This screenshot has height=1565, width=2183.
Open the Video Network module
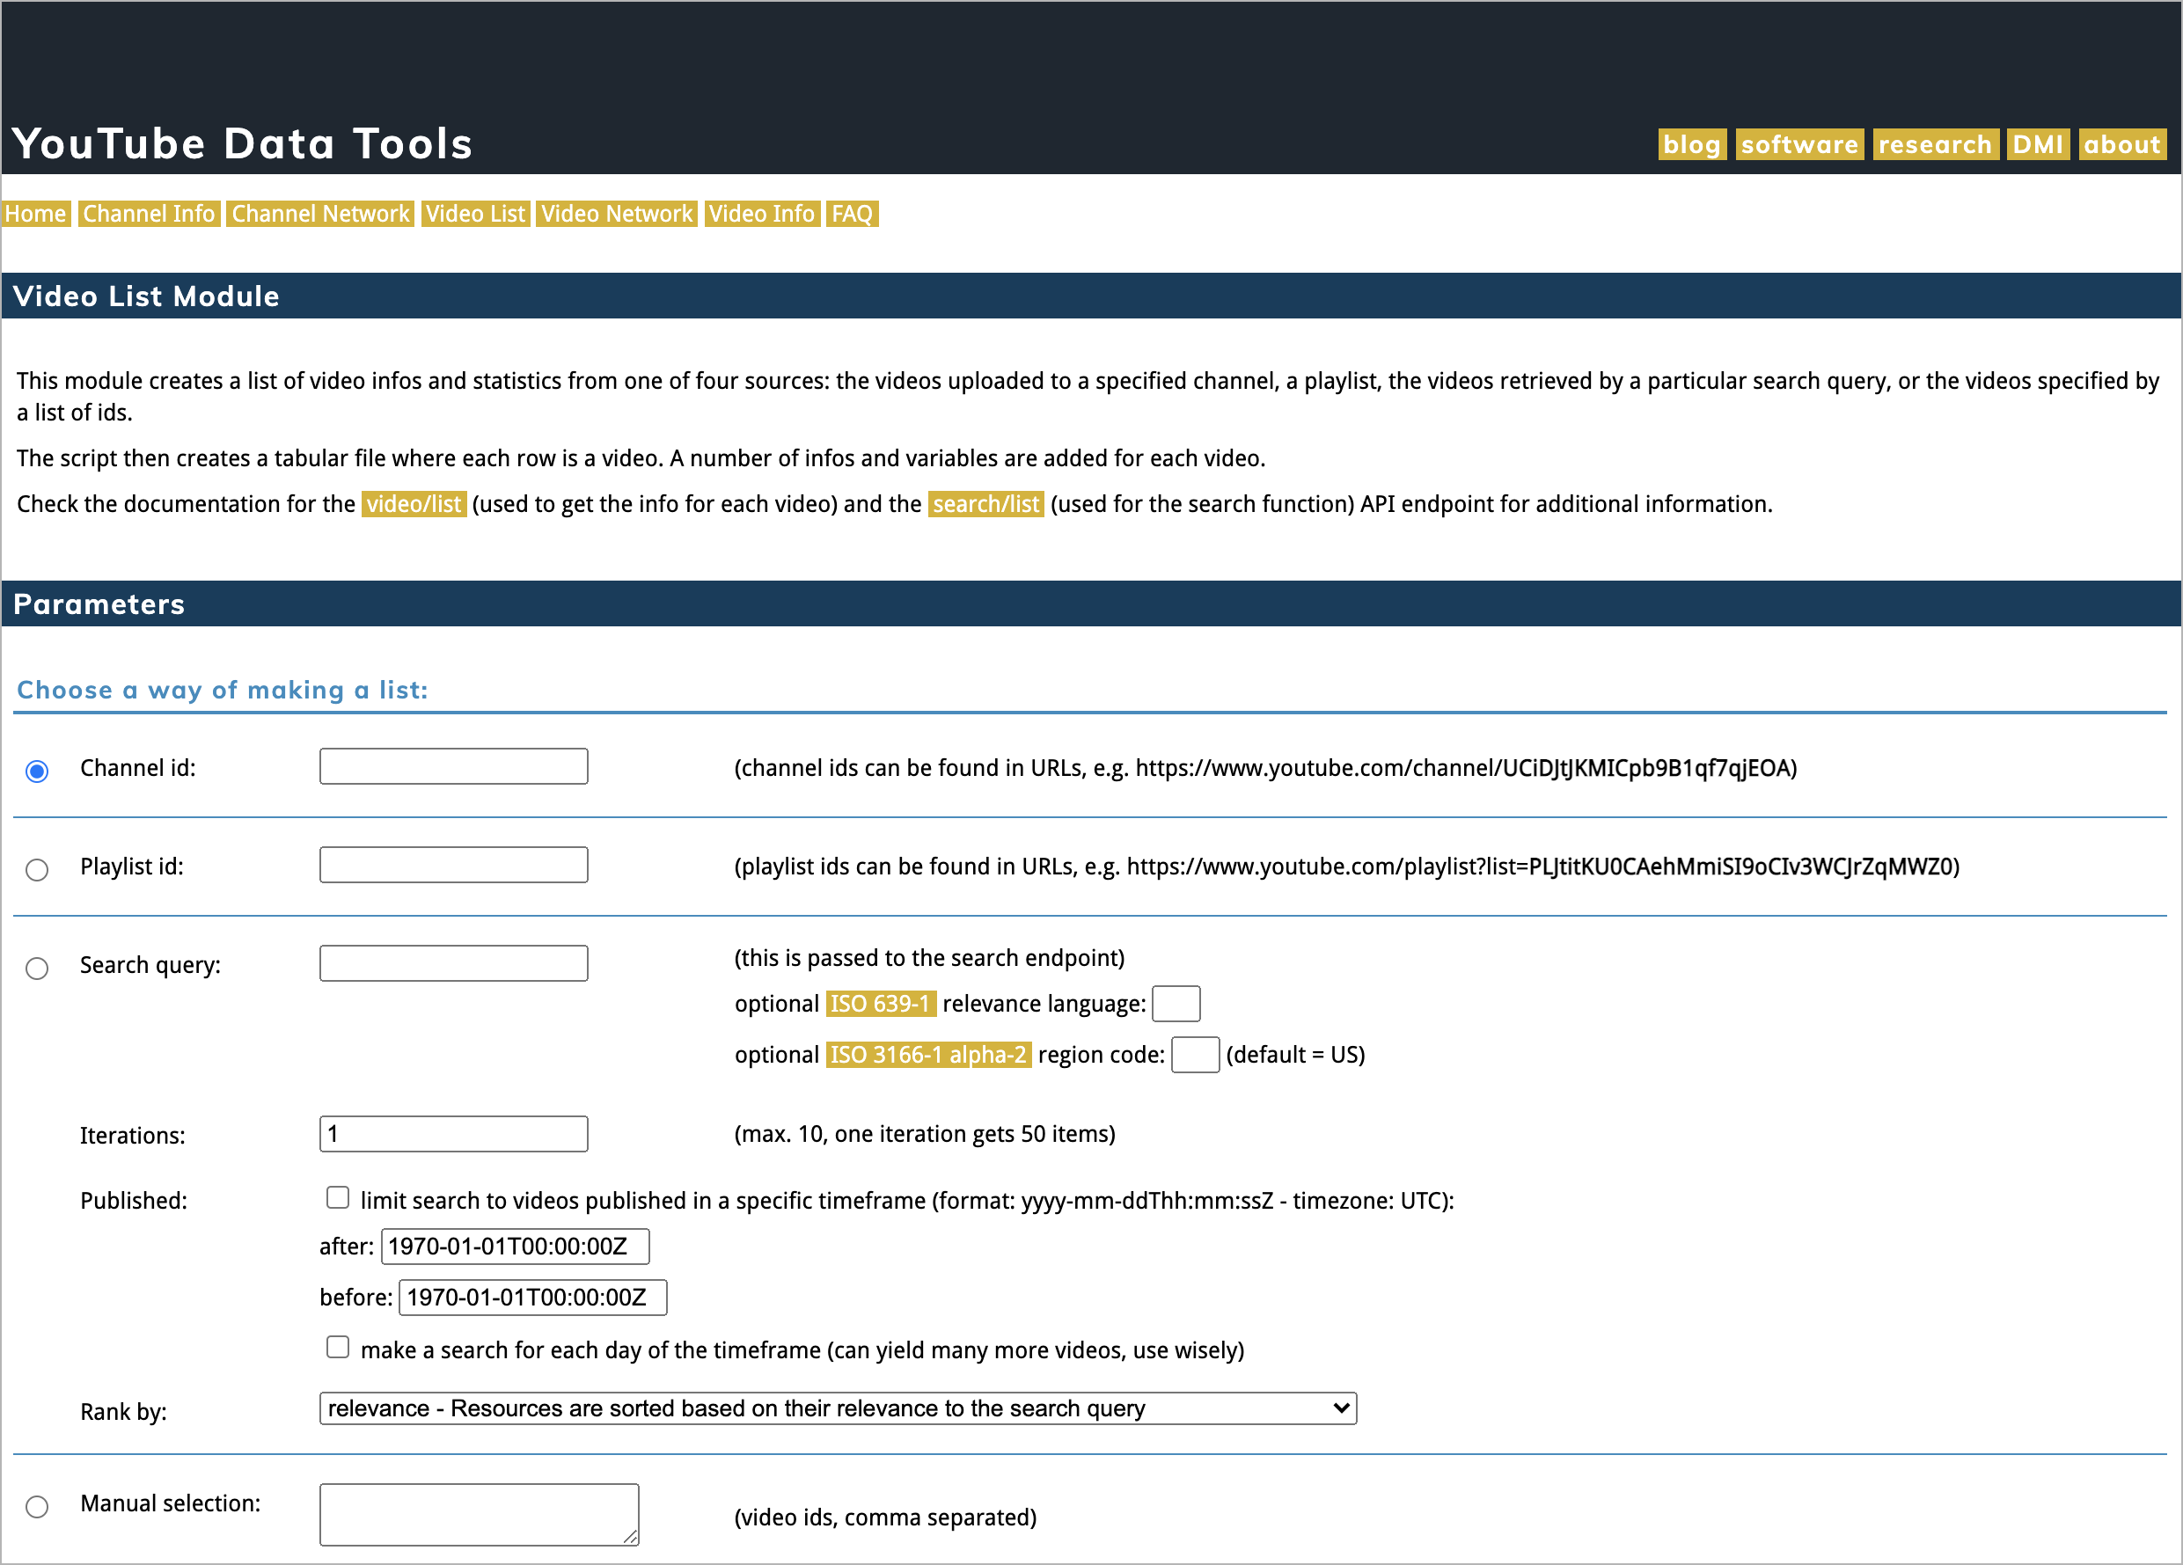pos(616,214)
